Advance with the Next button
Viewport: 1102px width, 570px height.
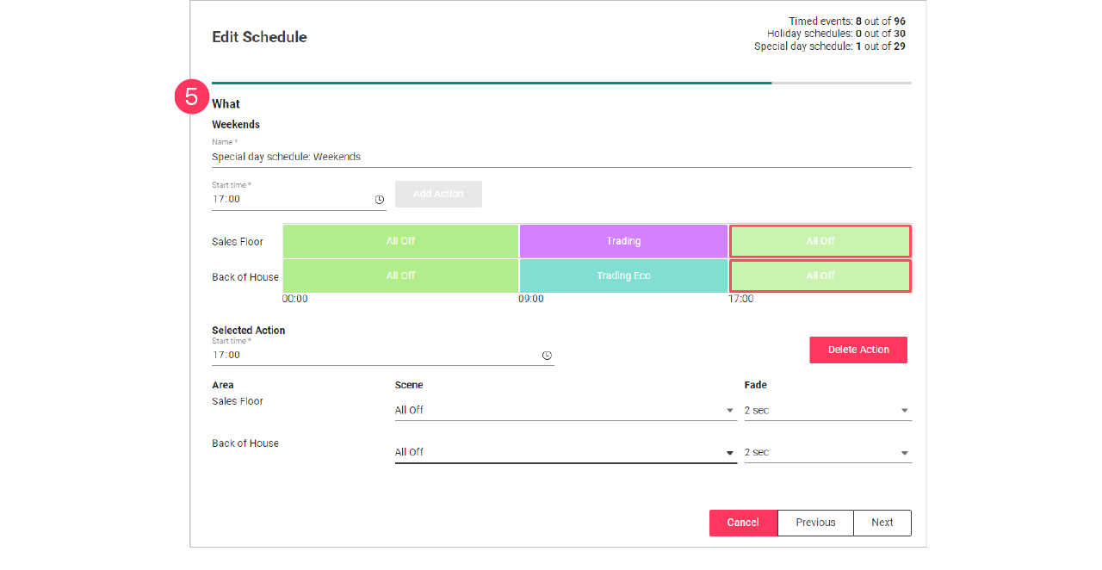[x=882, y=523]
